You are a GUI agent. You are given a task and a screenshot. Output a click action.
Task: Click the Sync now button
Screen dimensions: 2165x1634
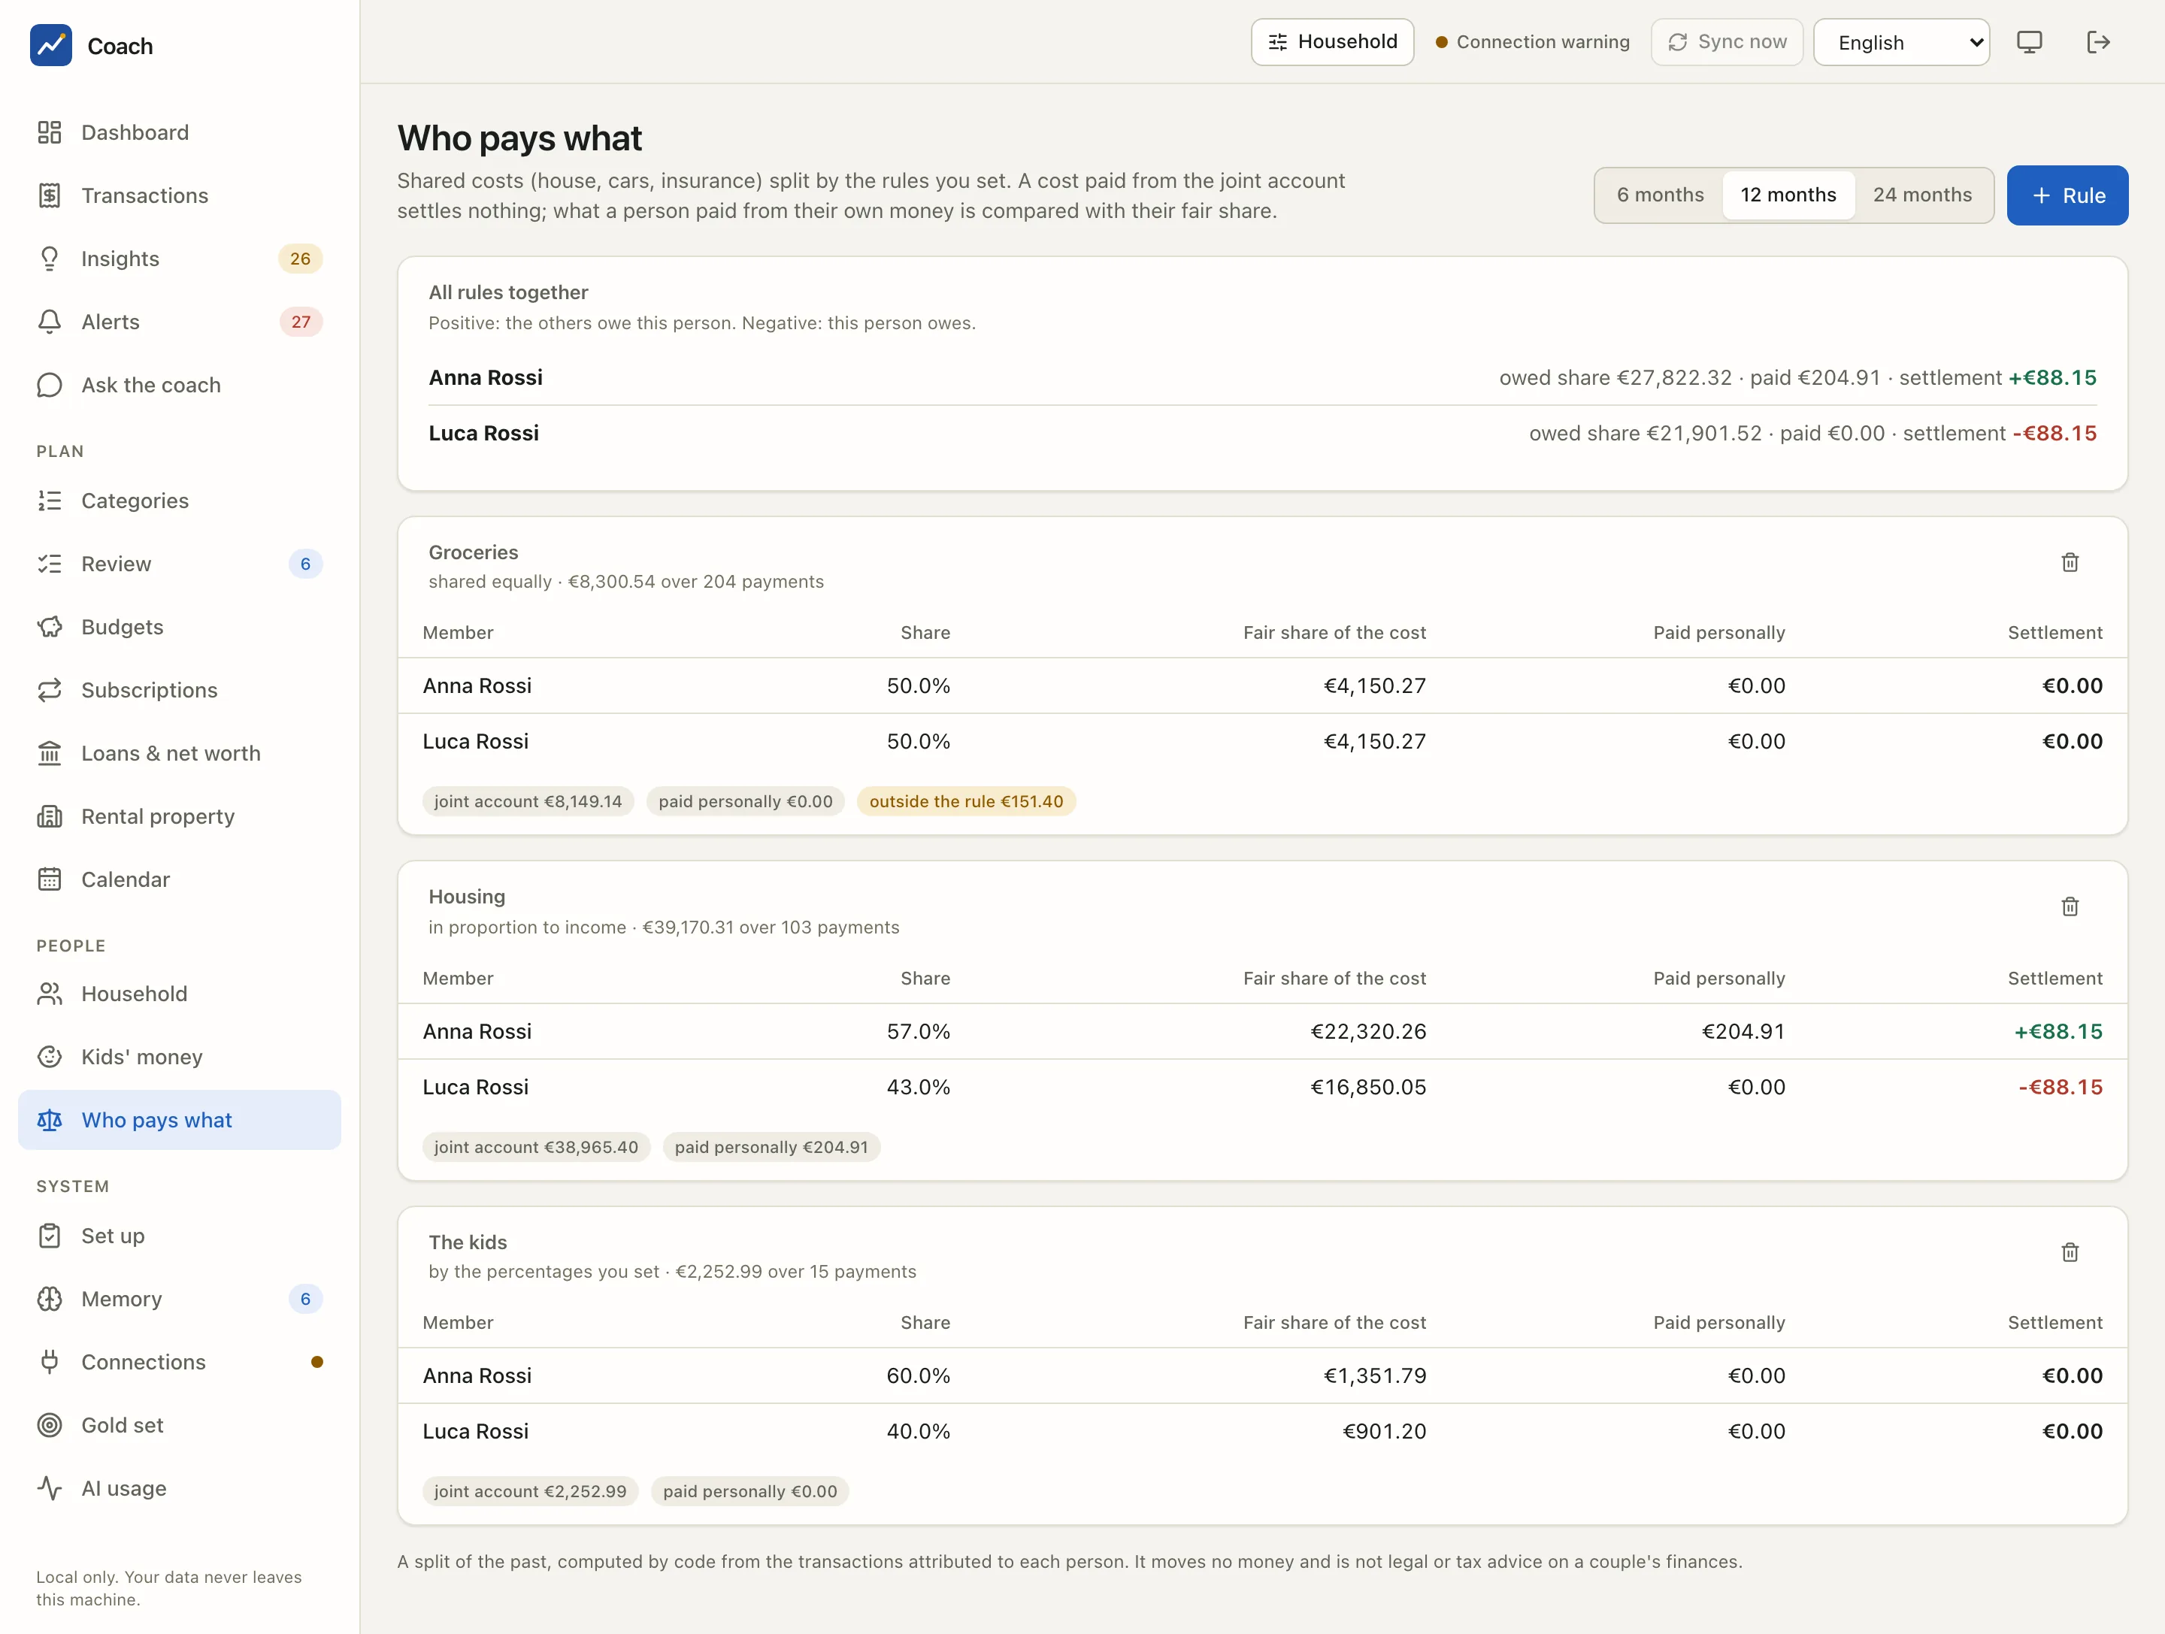[1727, 42]
